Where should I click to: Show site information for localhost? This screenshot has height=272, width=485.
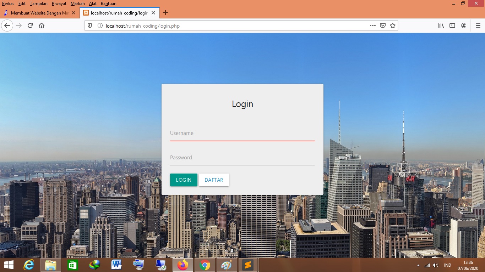(x=100, y=25)
